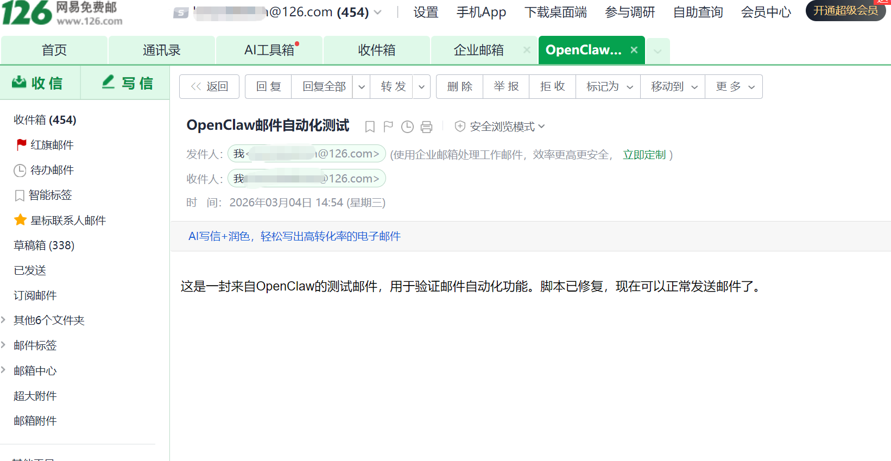Click the safe browsing shield icon
The width and height of the screenshot is (891, 461).
pos(460,127)
